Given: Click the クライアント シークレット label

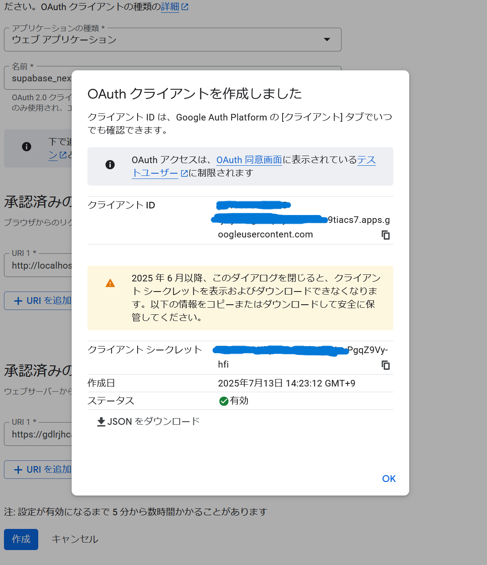Looking at the screenshot, I should (145, 350).
